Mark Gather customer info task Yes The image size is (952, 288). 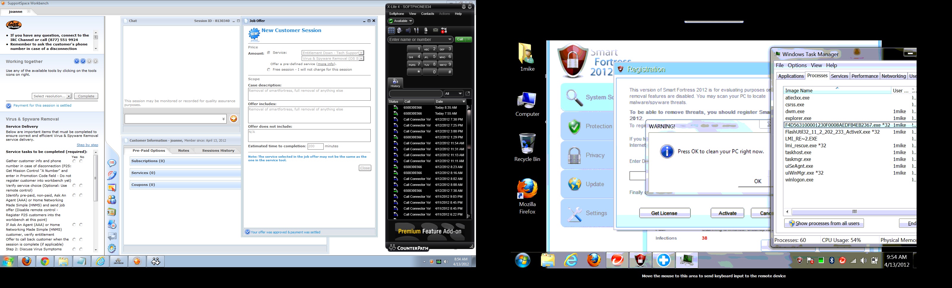pos(74,161)
